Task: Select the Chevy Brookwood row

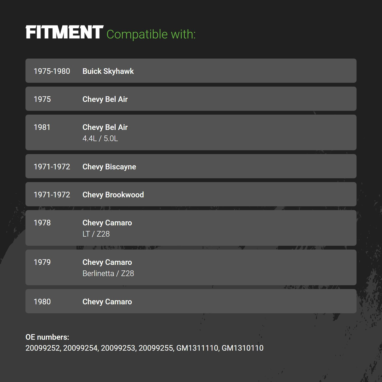Action: coord(191,194)
